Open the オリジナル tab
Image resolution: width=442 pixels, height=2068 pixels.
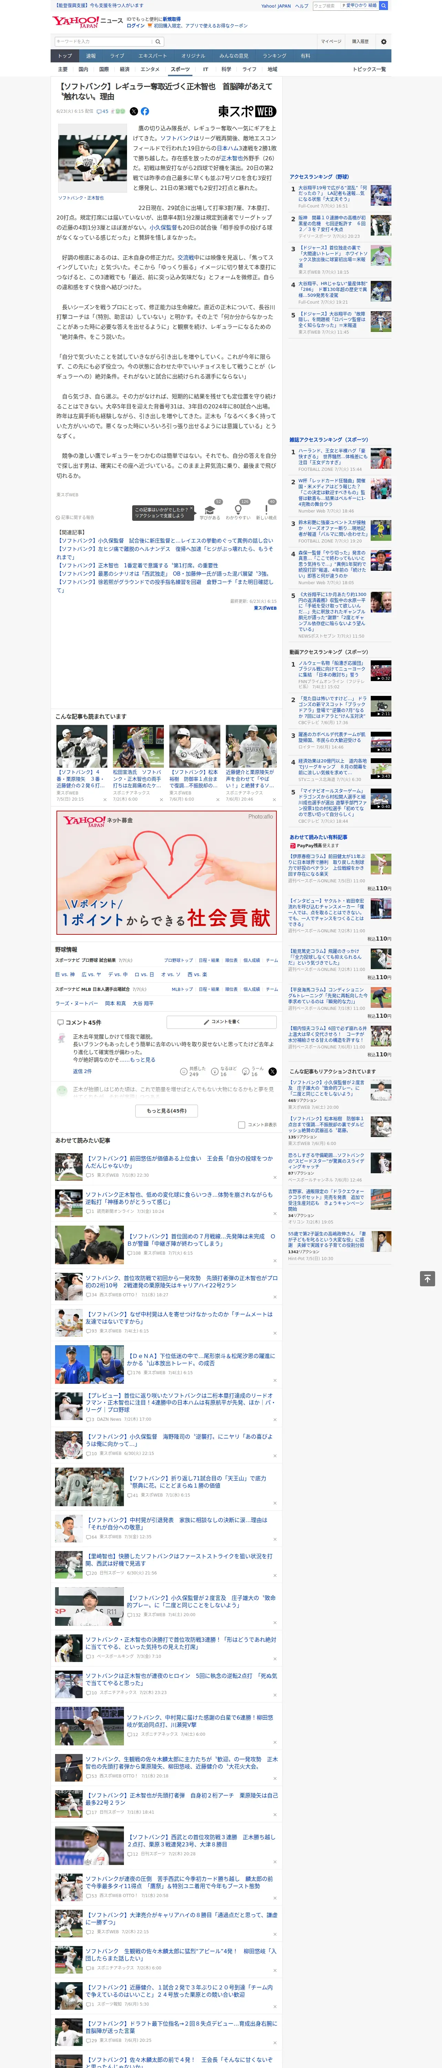(193, 56)
